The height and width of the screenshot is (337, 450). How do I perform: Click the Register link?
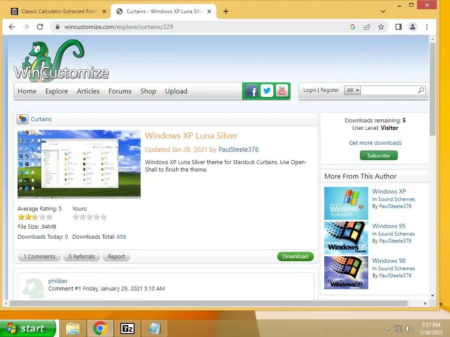point(330,90)
